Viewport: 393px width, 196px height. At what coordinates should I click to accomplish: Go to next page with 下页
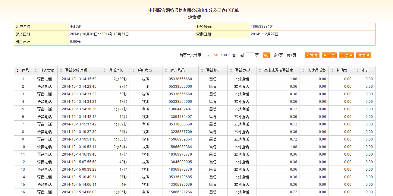[346, 55]
